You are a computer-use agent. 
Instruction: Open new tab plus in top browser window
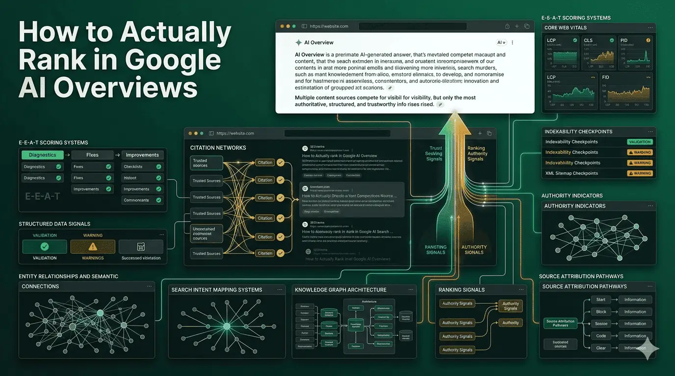[518, 26]
